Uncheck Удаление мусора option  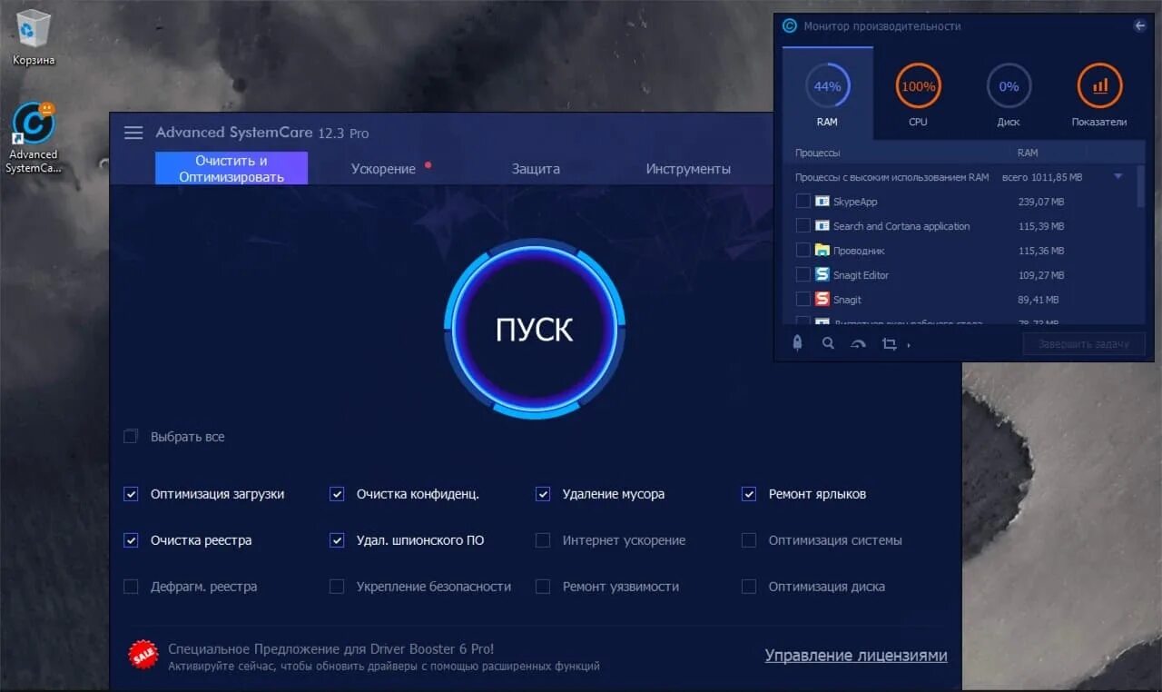[543, 494]
